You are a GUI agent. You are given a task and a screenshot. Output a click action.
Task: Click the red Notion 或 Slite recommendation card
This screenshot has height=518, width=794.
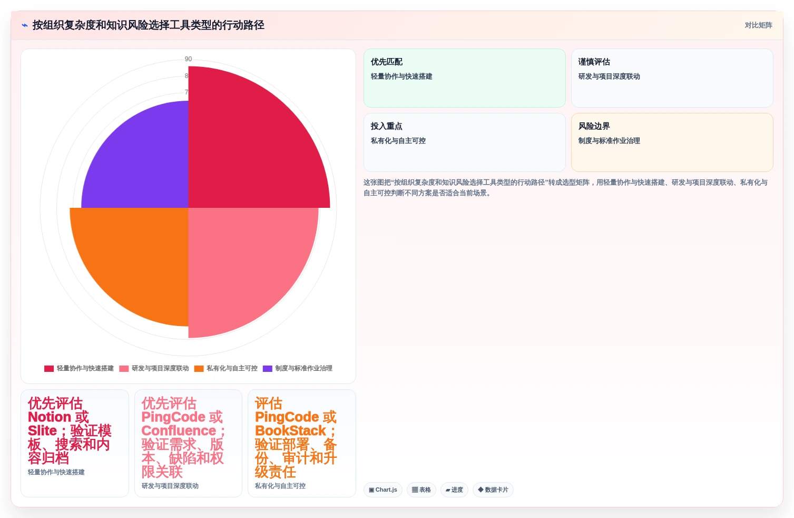(x=75, y=443)
